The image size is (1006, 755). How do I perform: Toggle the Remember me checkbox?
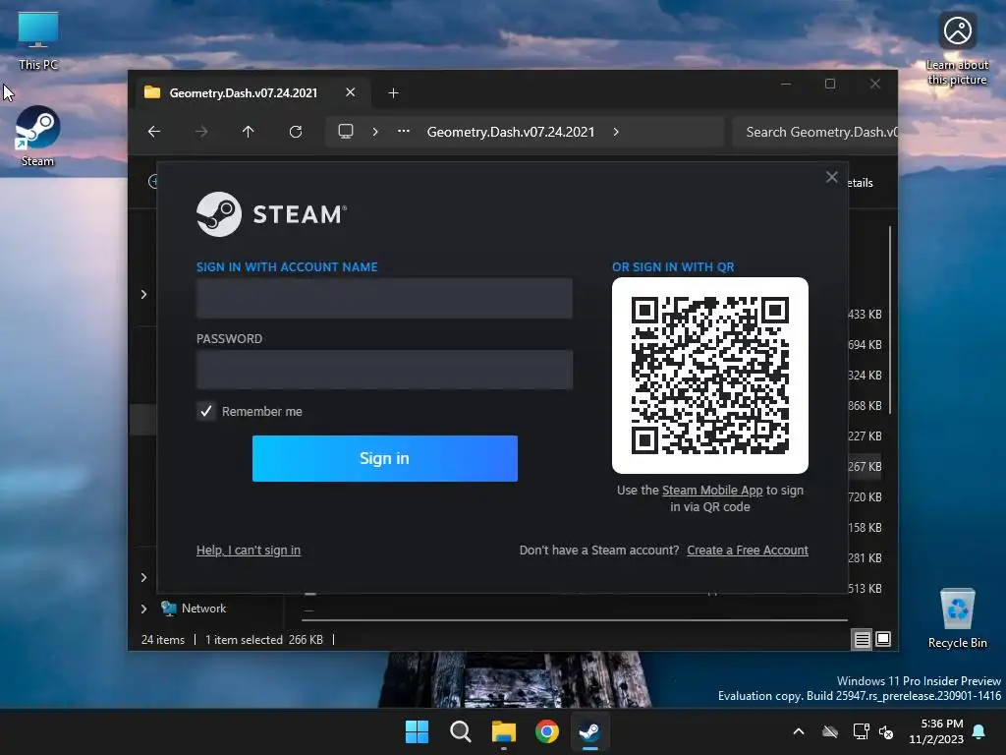point(206,411)
